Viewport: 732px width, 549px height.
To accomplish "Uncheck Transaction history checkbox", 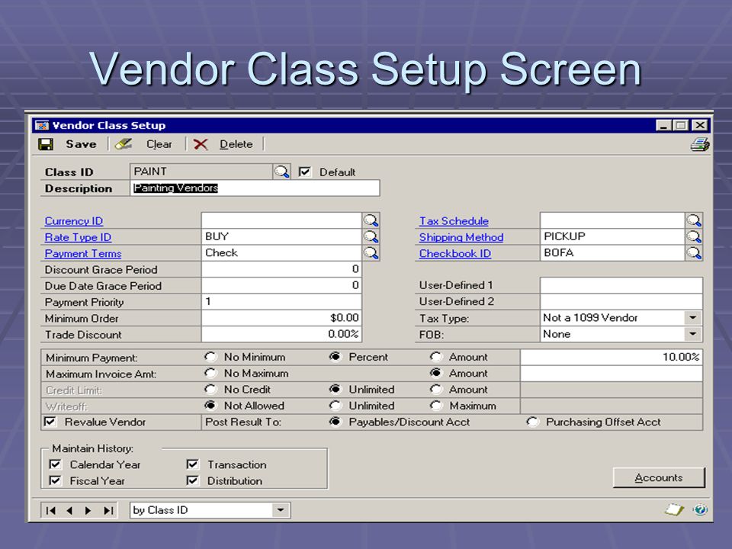I will click(x=192, y=464).
